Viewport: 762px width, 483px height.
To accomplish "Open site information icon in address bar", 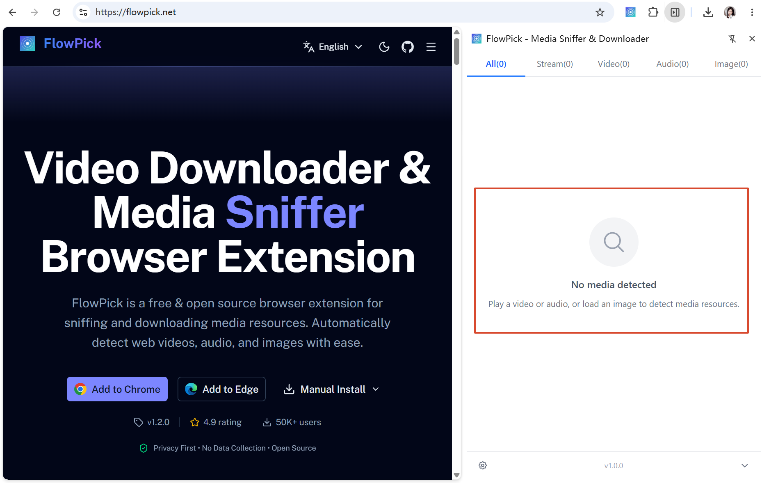I will (83, 12).
